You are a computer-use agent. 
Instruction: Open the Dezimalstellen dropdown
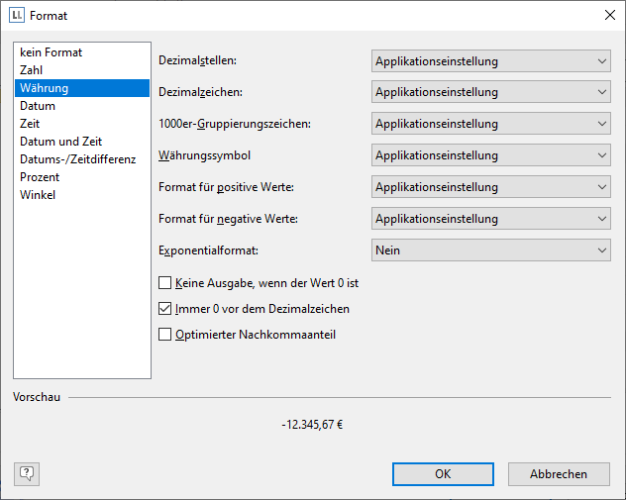(x=490, y=61)
